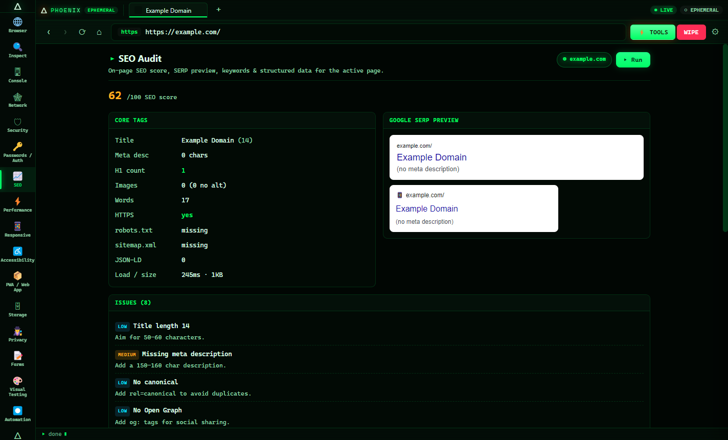Open the Responsive device panel
Image resolution: width=728 pixels, height=440 pixels.
click(x=17, y=229)
